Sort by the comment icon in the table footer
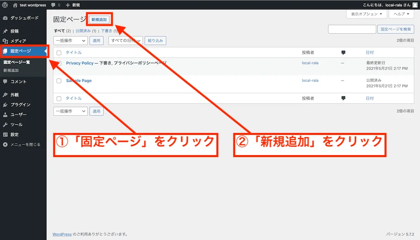The image size is (420, 240). point(343,98)
